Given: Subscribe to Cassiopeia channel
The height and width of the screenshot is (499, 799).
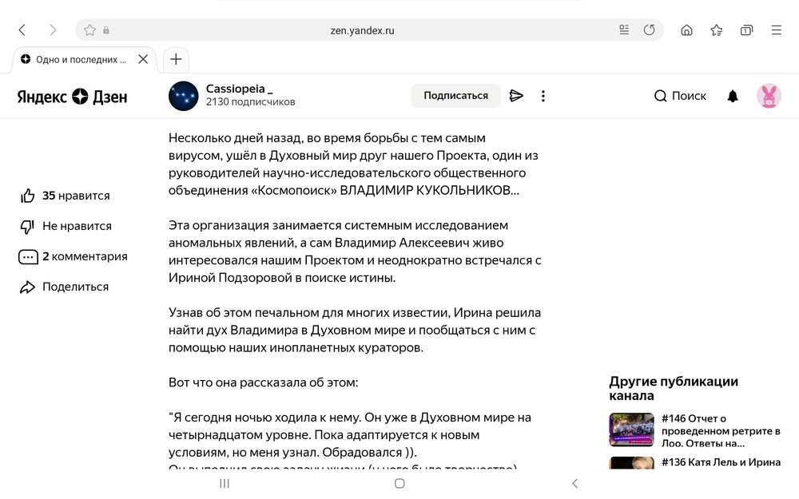Looking at the screenshot, I should [x=455, y=96].
